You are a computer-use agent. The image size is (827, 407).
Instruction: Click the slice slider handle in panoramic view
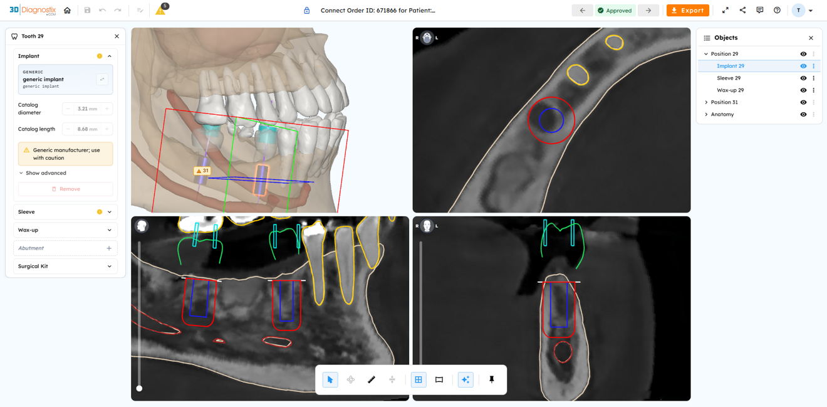[139, 388]
